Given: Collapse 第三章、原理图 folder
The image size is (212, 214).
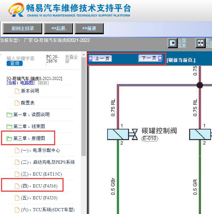Looking at the screenshot, I should [x=29, y=138].
